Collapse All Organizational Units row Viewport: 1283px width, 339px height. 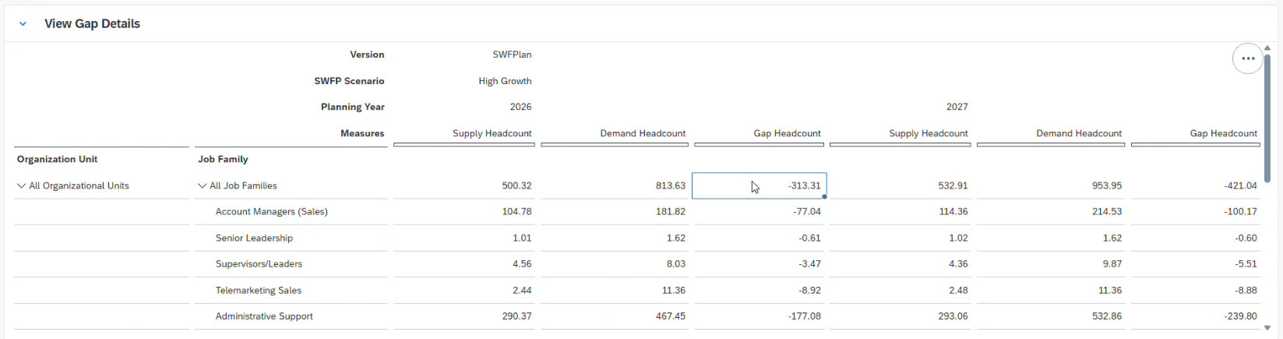22,186
